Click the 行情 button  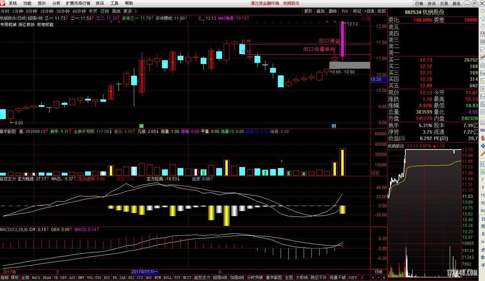tap(419, 3)
